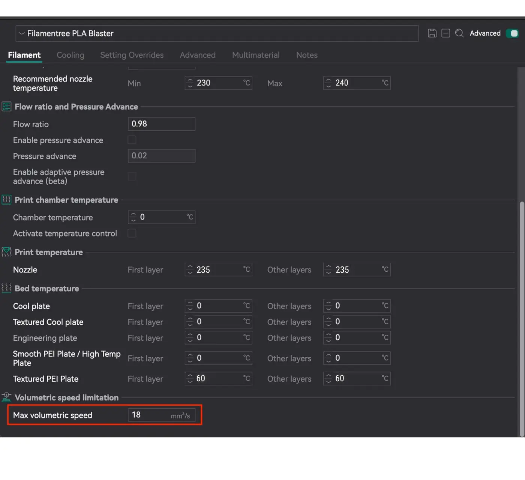Click the Print chamber temperature section icon
The width and height of the screenshot is (525, 480).
point(6,200)
